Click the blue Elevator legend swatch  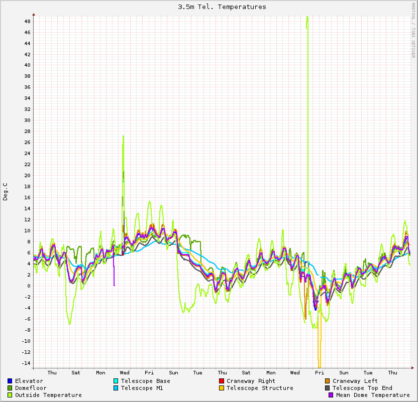tap(10, 381)
